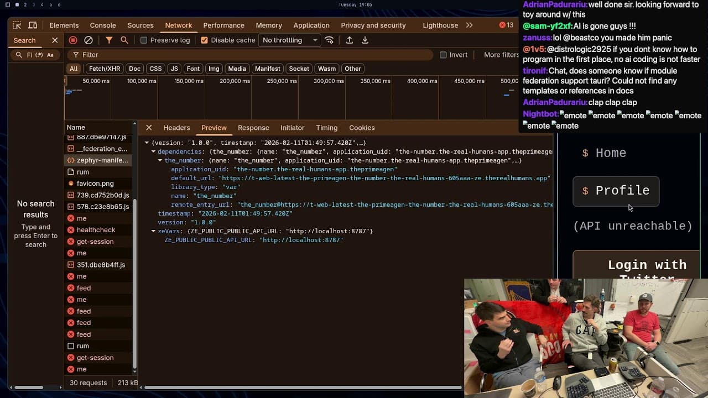Collapse the the_number node
This screenshot has width=708, height=398.
pyautogui.click(x=160, y=160)
